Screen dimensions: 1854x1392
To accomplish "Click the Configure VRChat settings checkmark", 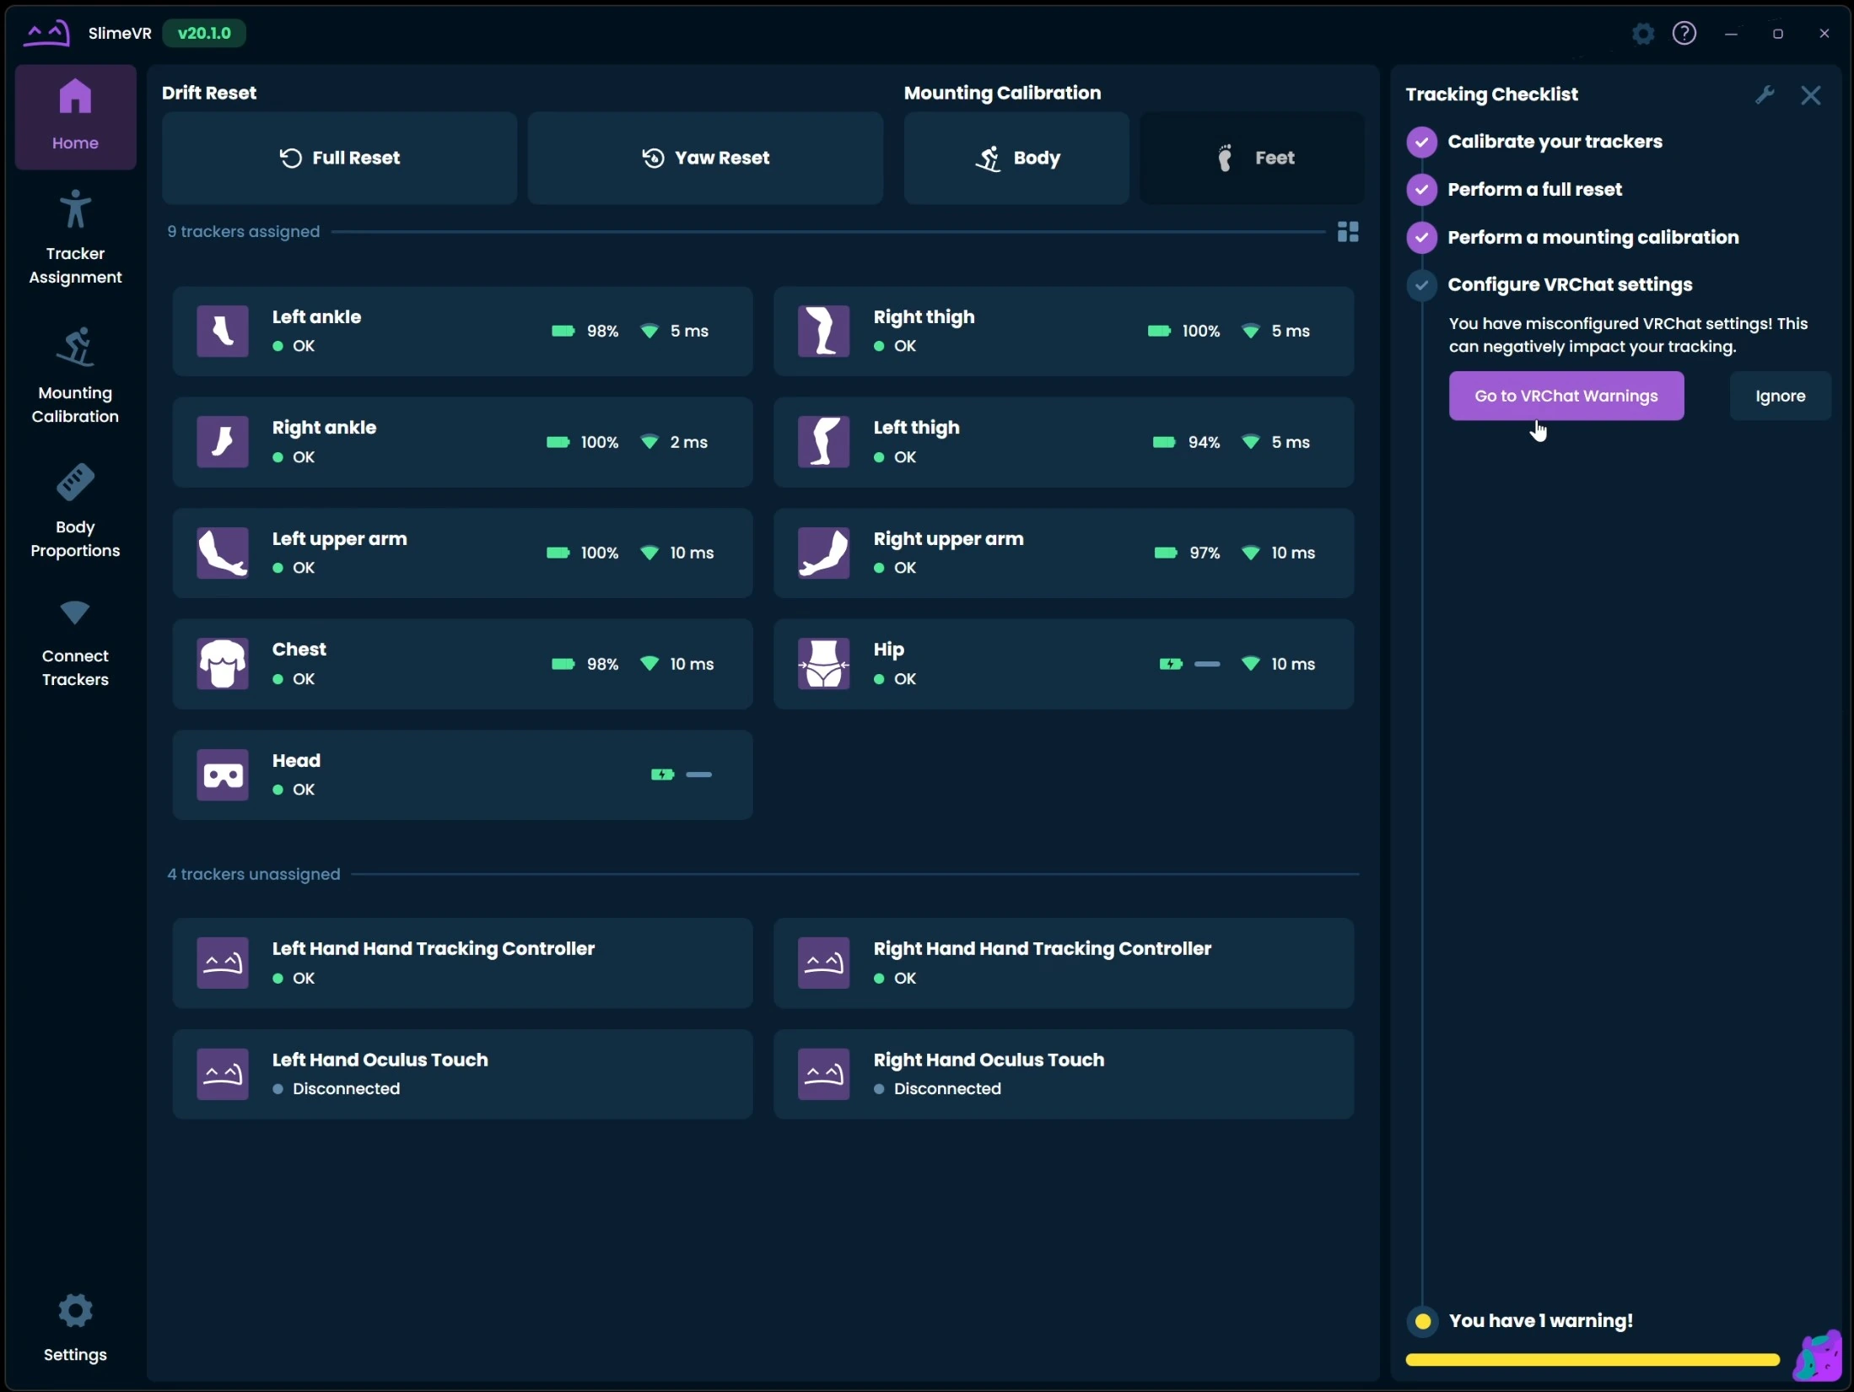I will [1422, 285].
